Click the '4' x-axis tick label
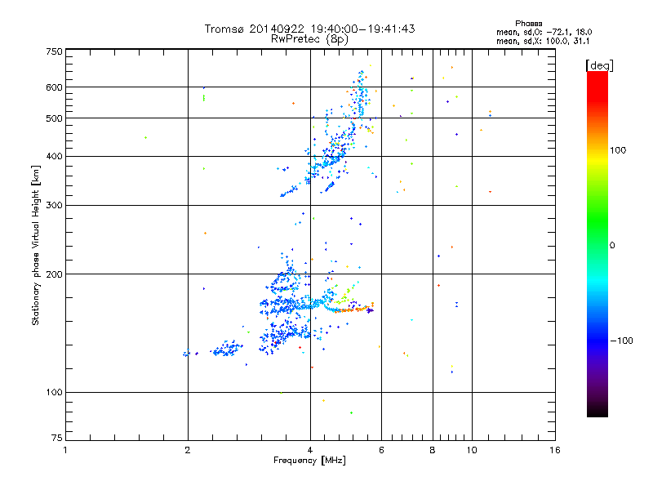Viewport: 653px width, 490px height. point(310,450)
